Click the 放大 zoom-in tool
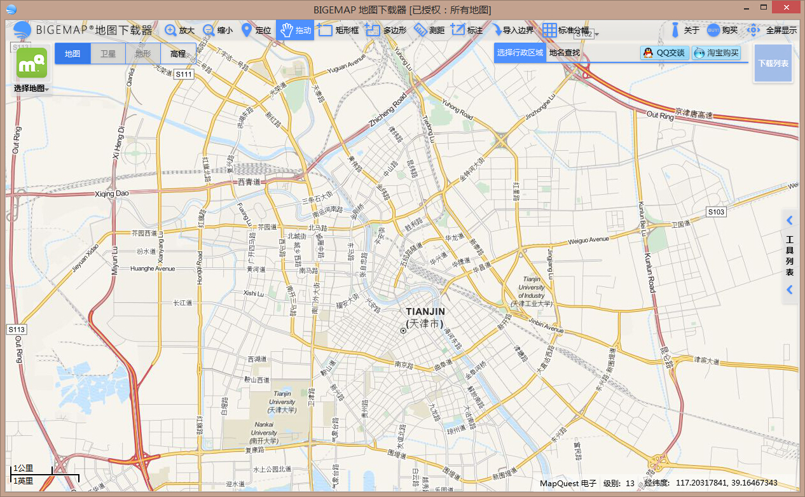Screen dimensions: 805x497 pos(180,30)
